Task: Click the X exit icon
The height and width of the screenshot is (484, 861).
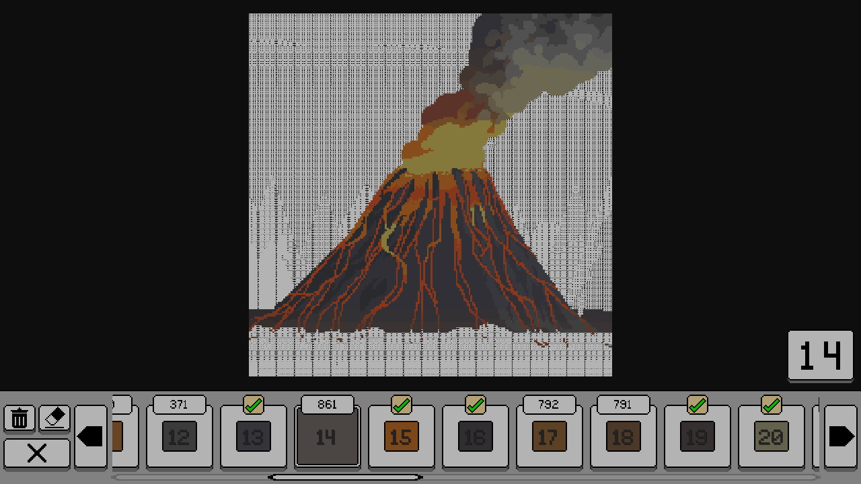Action: click(x=36, y=453)
